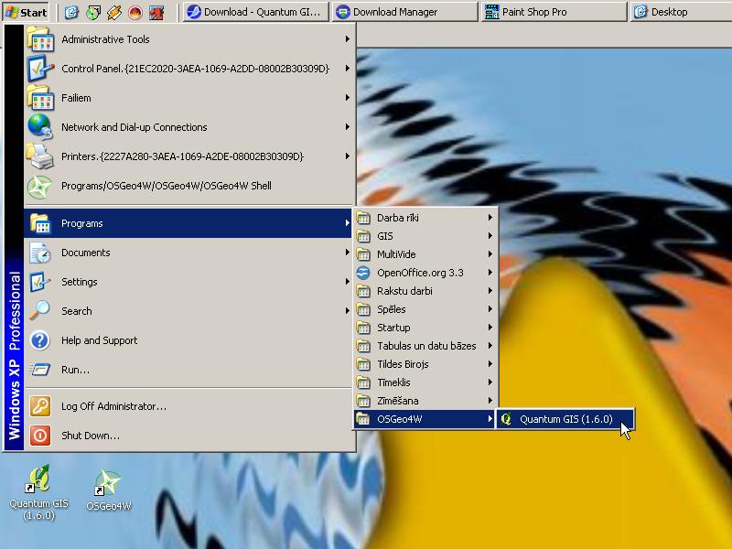Launch Quantum GIS (1.6.0) from the submenu

[x=565, y=419]
